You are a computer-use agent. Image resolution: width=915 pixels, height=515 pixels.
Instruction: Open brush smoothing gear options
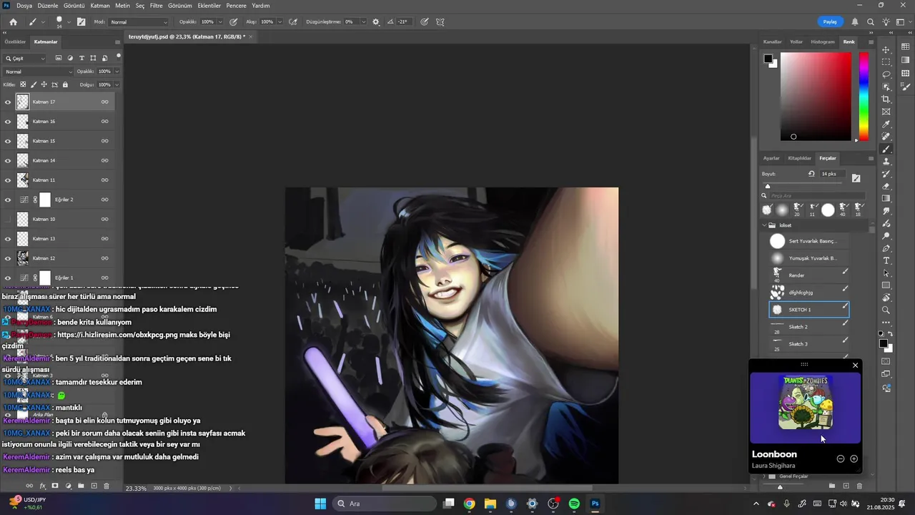[376, 22]
